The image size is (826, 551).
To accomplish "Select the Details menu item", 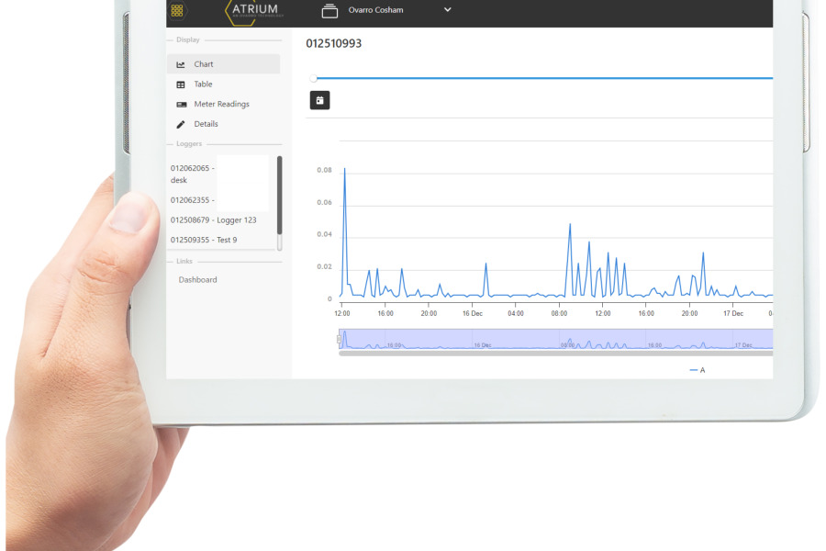I will [x=206, y=124].
